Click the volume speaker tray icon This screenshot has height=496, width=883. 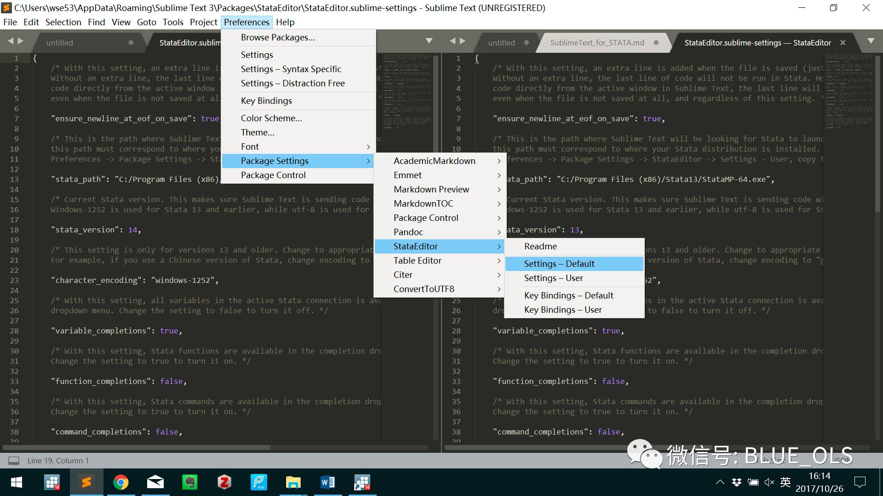point(769,482)
